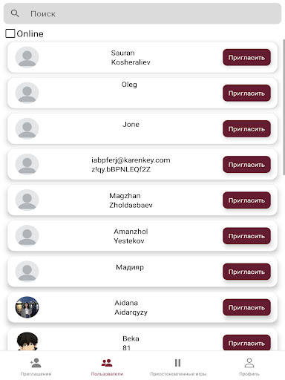The image size is (285, 380).
Task: Click the search magnifier icon
Action: 15,13
